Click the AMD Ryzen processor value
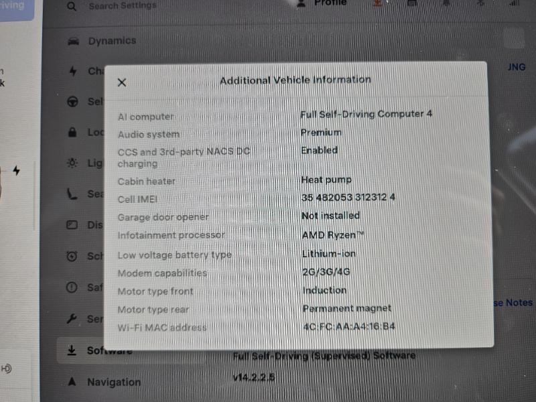This screenshot has height=402, width=536. (332, 235)
